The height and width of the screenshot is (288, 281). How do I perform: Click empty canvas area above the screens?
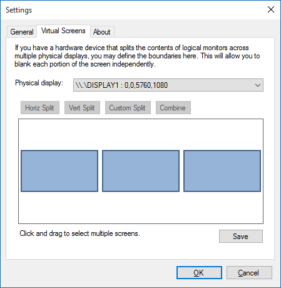click(141, 134)
